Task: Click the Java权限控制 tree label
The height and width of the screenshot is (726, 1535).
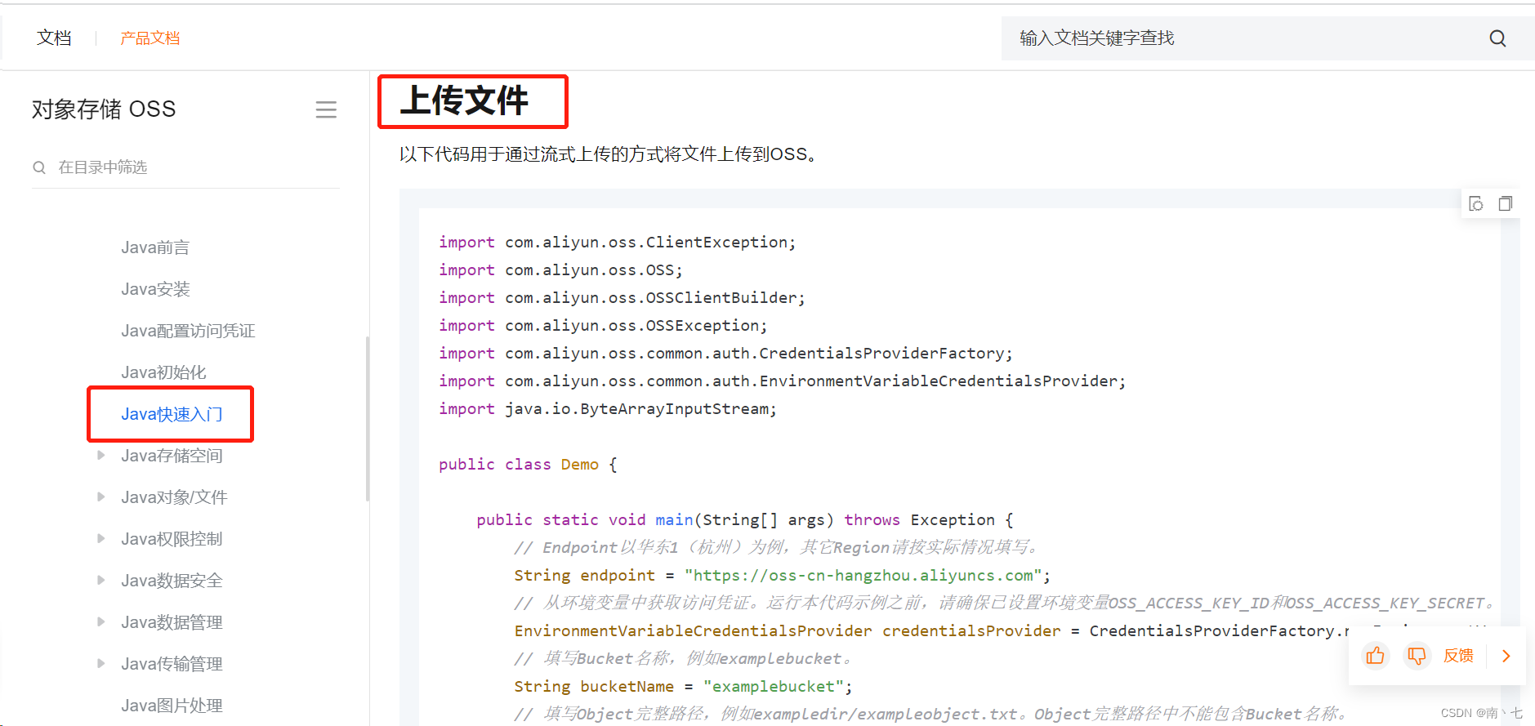Action: click(x=172, y=539)
